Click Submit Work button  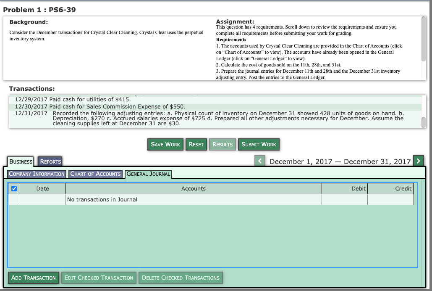pyautogui.click(x=259, y=144)
